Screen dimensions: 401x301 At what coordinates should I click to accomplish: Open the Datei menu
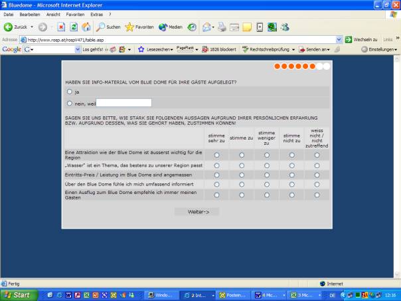9,15
